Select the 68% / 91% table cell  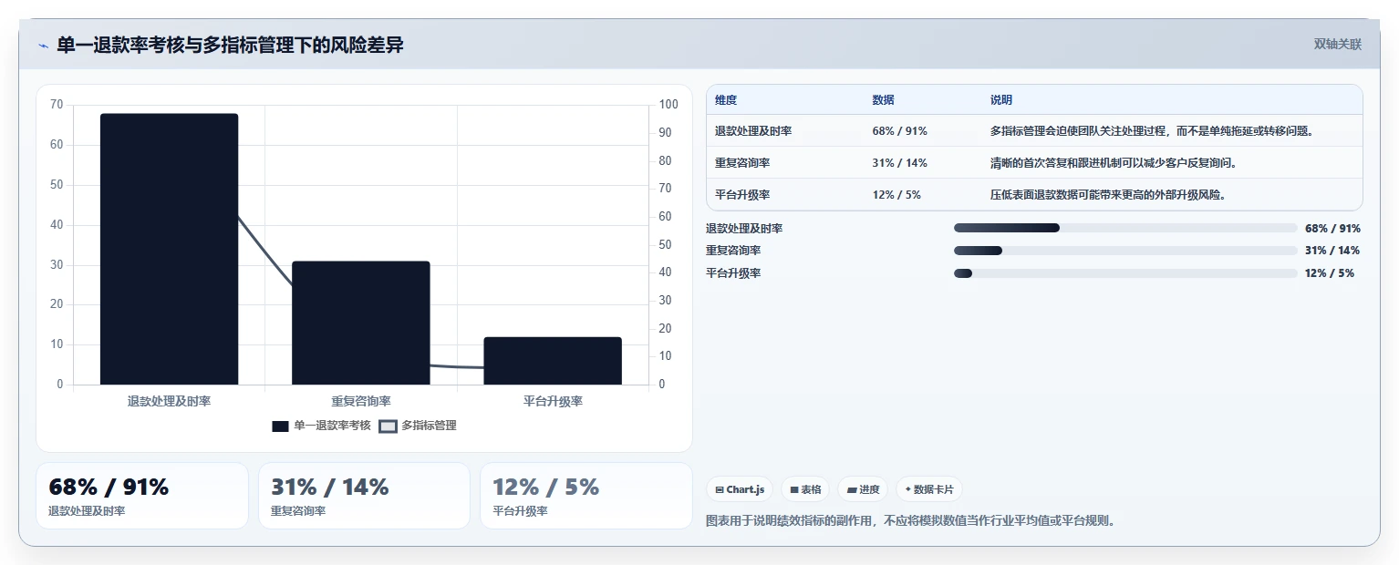(x=899, y=131)
